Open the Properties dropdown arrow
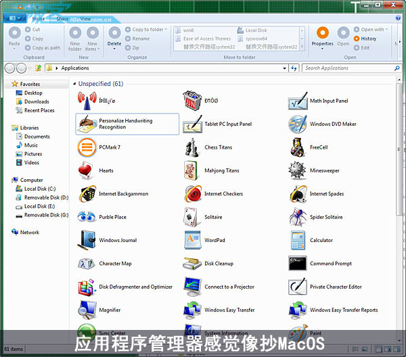The width and height of the screenshot is (406, 357). coord(322,49)
